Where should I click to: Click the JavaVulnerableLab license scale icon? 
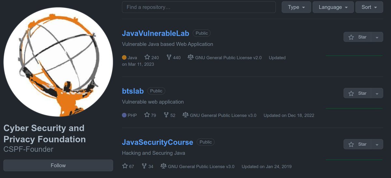point(191,57)
